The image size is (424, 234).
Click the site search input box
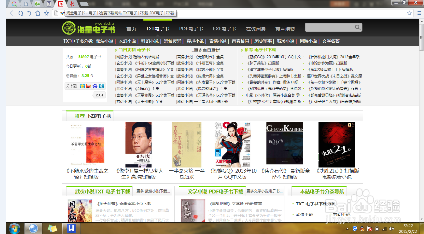[x=330, y=27]
